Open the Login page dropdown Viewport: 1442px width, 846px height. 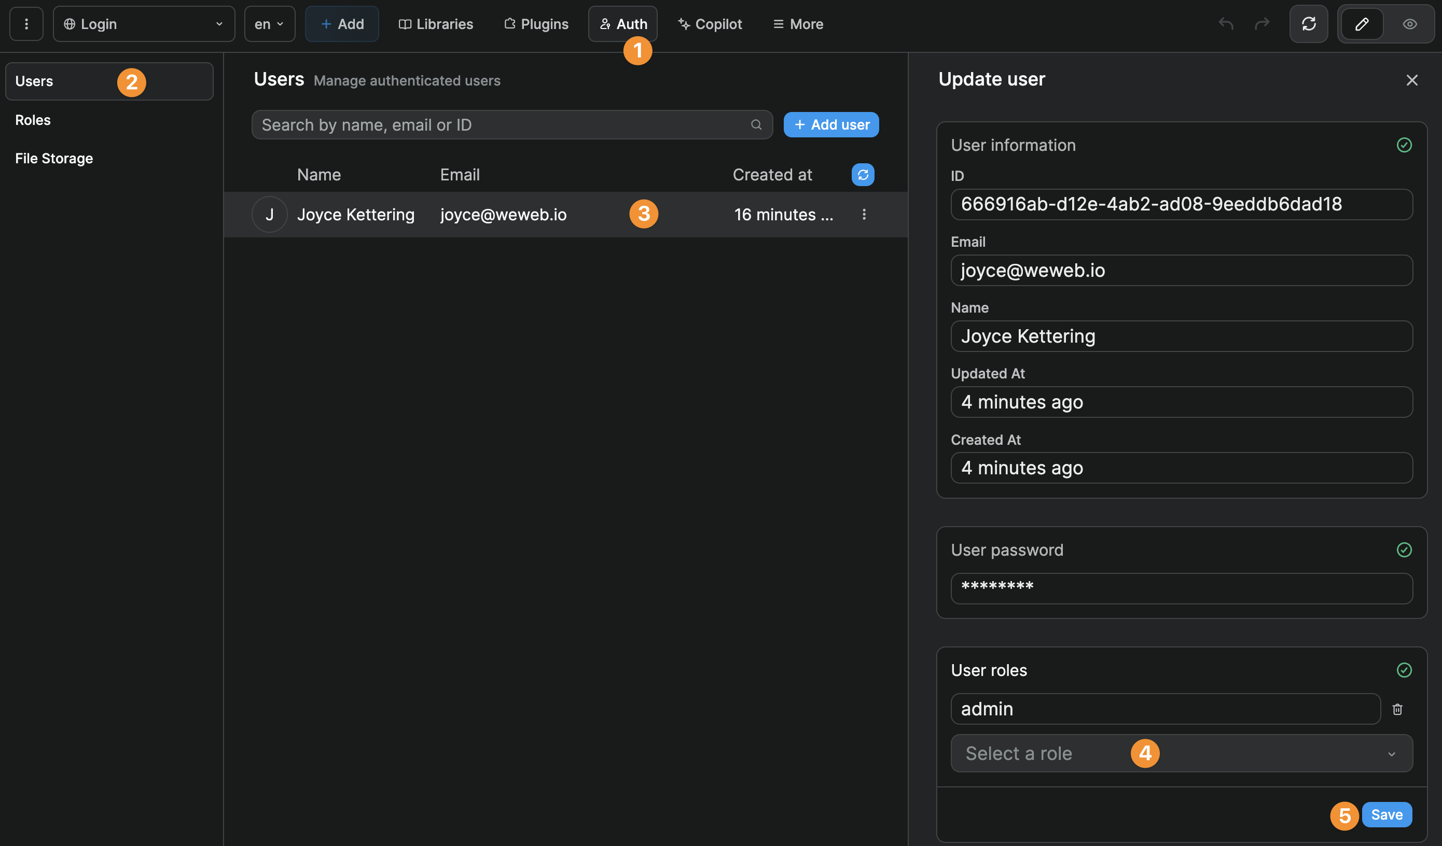[143, 23]
